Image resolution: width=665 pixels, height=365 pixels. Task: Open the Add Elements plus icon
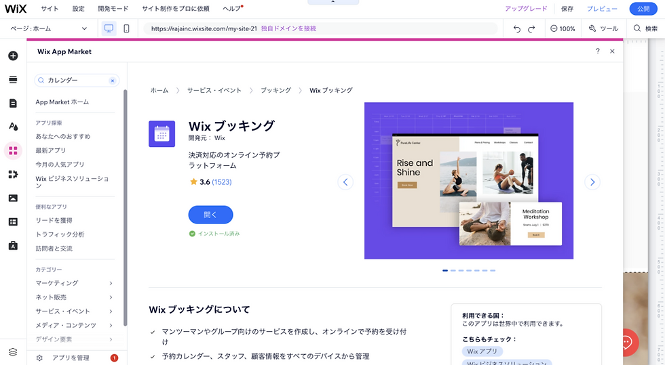tap(13, 56)
